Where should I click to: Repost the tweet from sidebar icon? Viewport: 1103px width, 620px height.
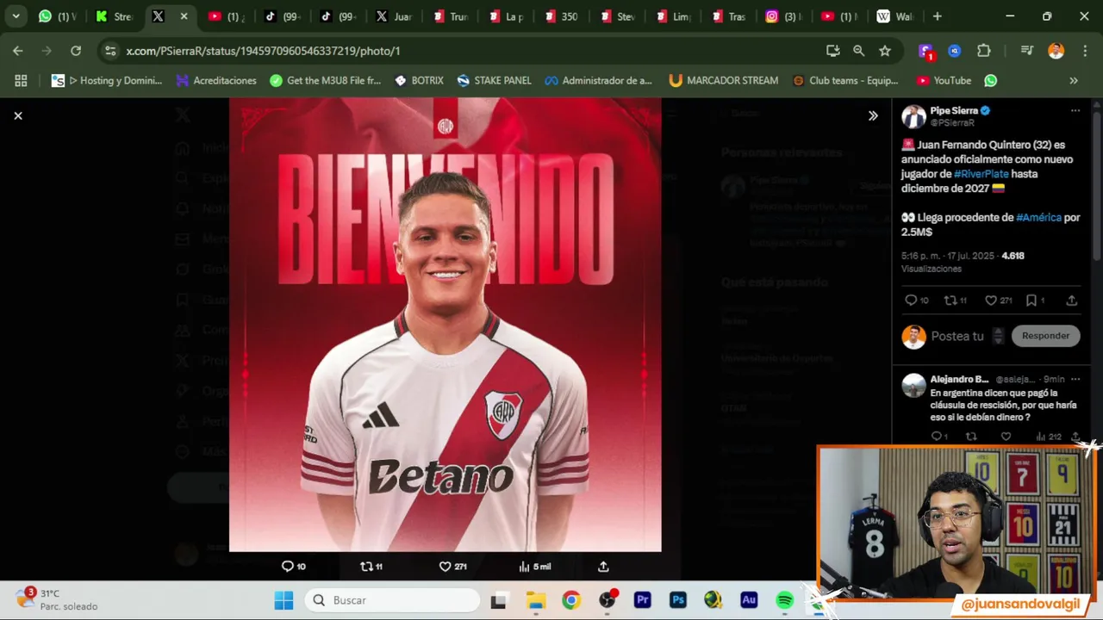pyautogui.click(x=950, y=301)
